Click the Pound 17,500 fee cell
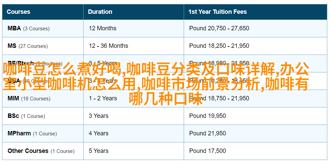Image resolution: width=331 pixels, height=164 pixels. point(208,151)
